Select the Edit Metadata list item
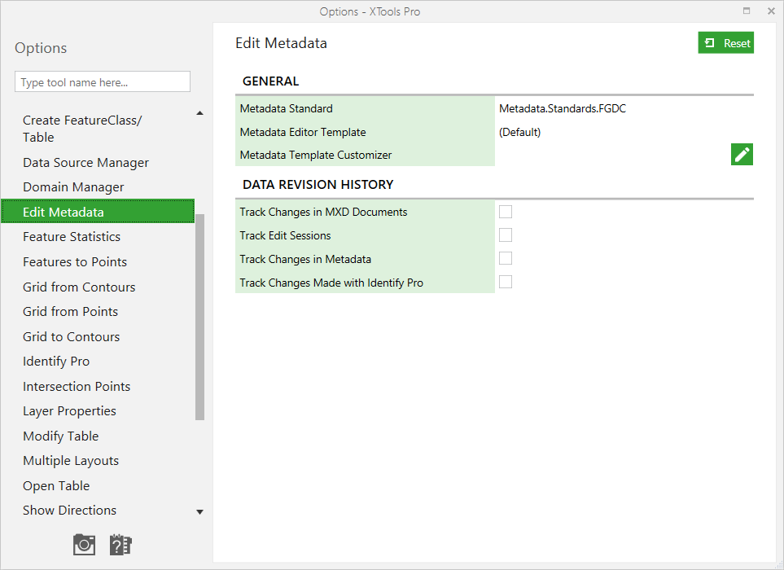Image resolution: width=784 pixels, height=570 pixels. (98, 212)
